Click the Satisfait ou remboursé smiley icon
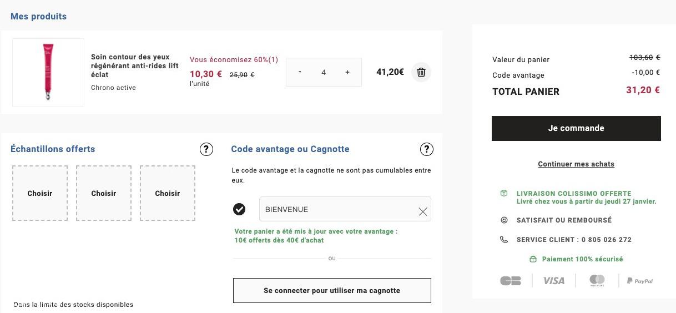This screenshot has height=313, width=676. tap(504, 220)
